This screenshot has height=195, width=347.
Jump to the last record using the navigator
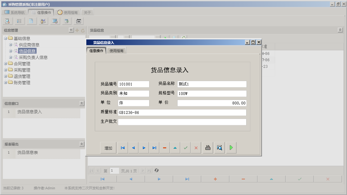(x=154, y=147)
